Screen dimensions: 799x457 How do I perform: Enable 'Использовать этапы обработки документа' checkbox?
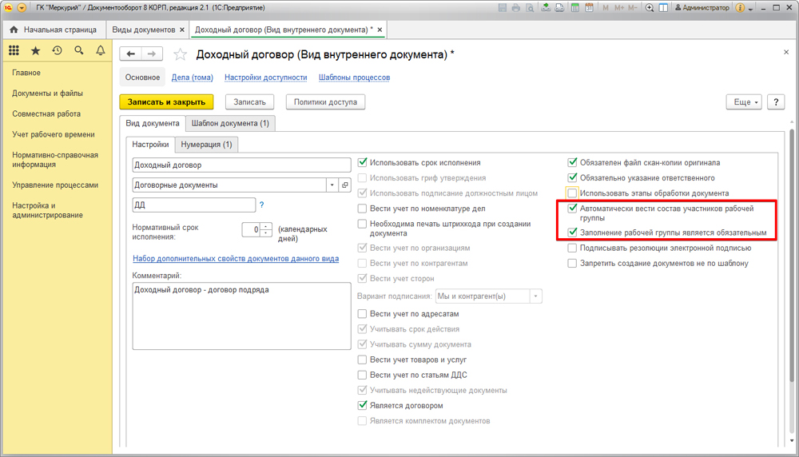[572, 193]
